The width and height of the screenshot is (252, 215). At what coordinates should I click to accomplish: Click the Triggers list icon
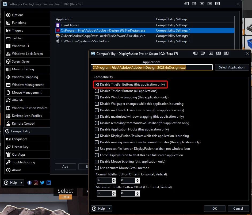8,30
